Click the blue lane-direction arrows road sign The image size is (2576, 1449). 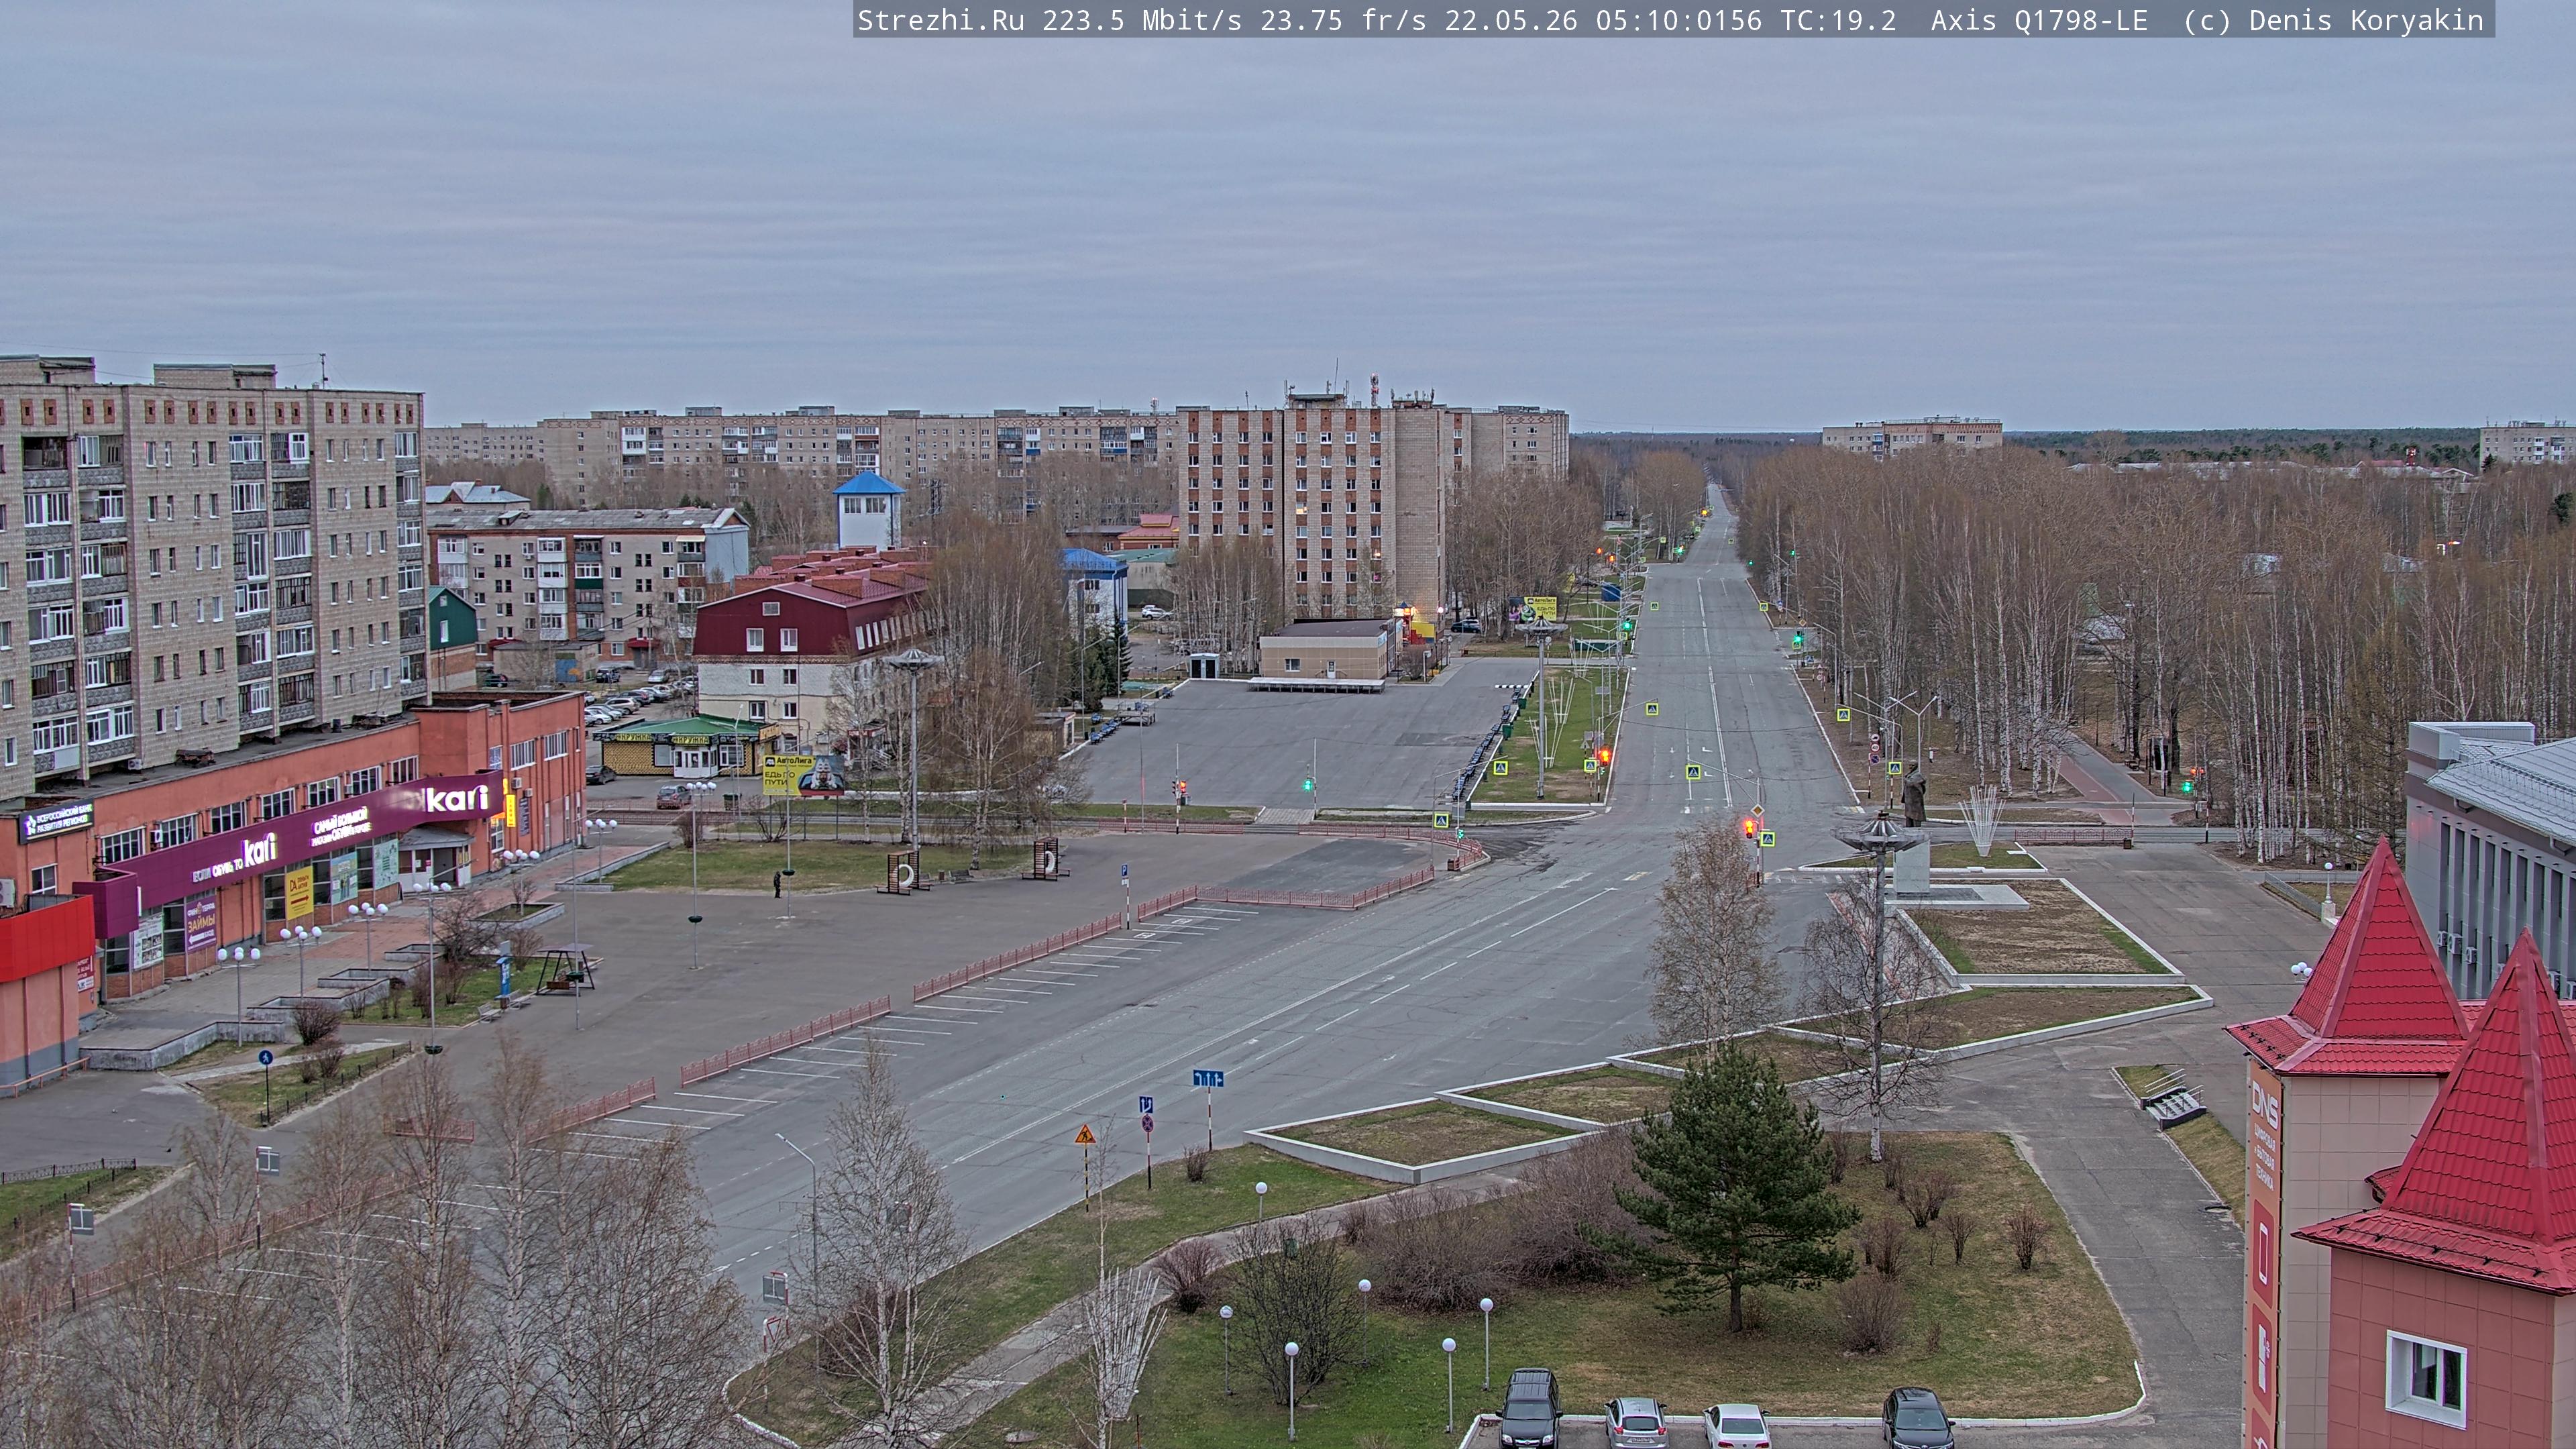click(x=1208, y=1078)
